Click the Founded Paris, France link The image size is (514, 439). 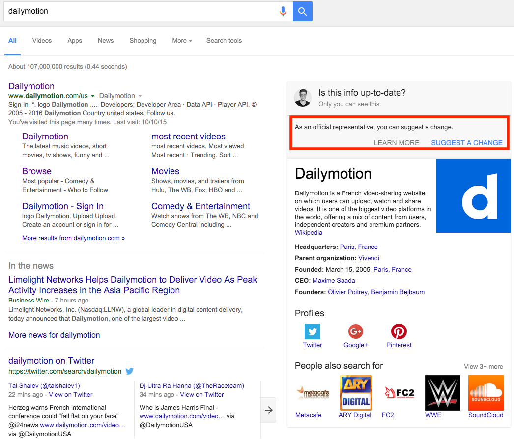393,269
